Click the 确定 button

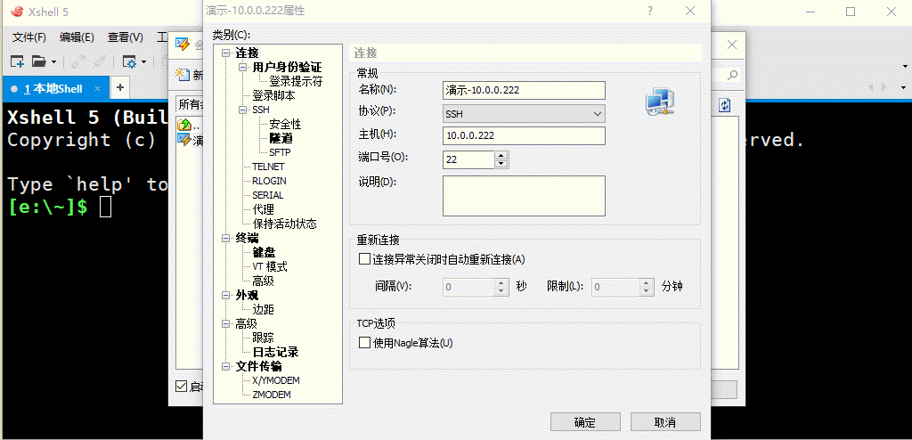click(585, 422)
